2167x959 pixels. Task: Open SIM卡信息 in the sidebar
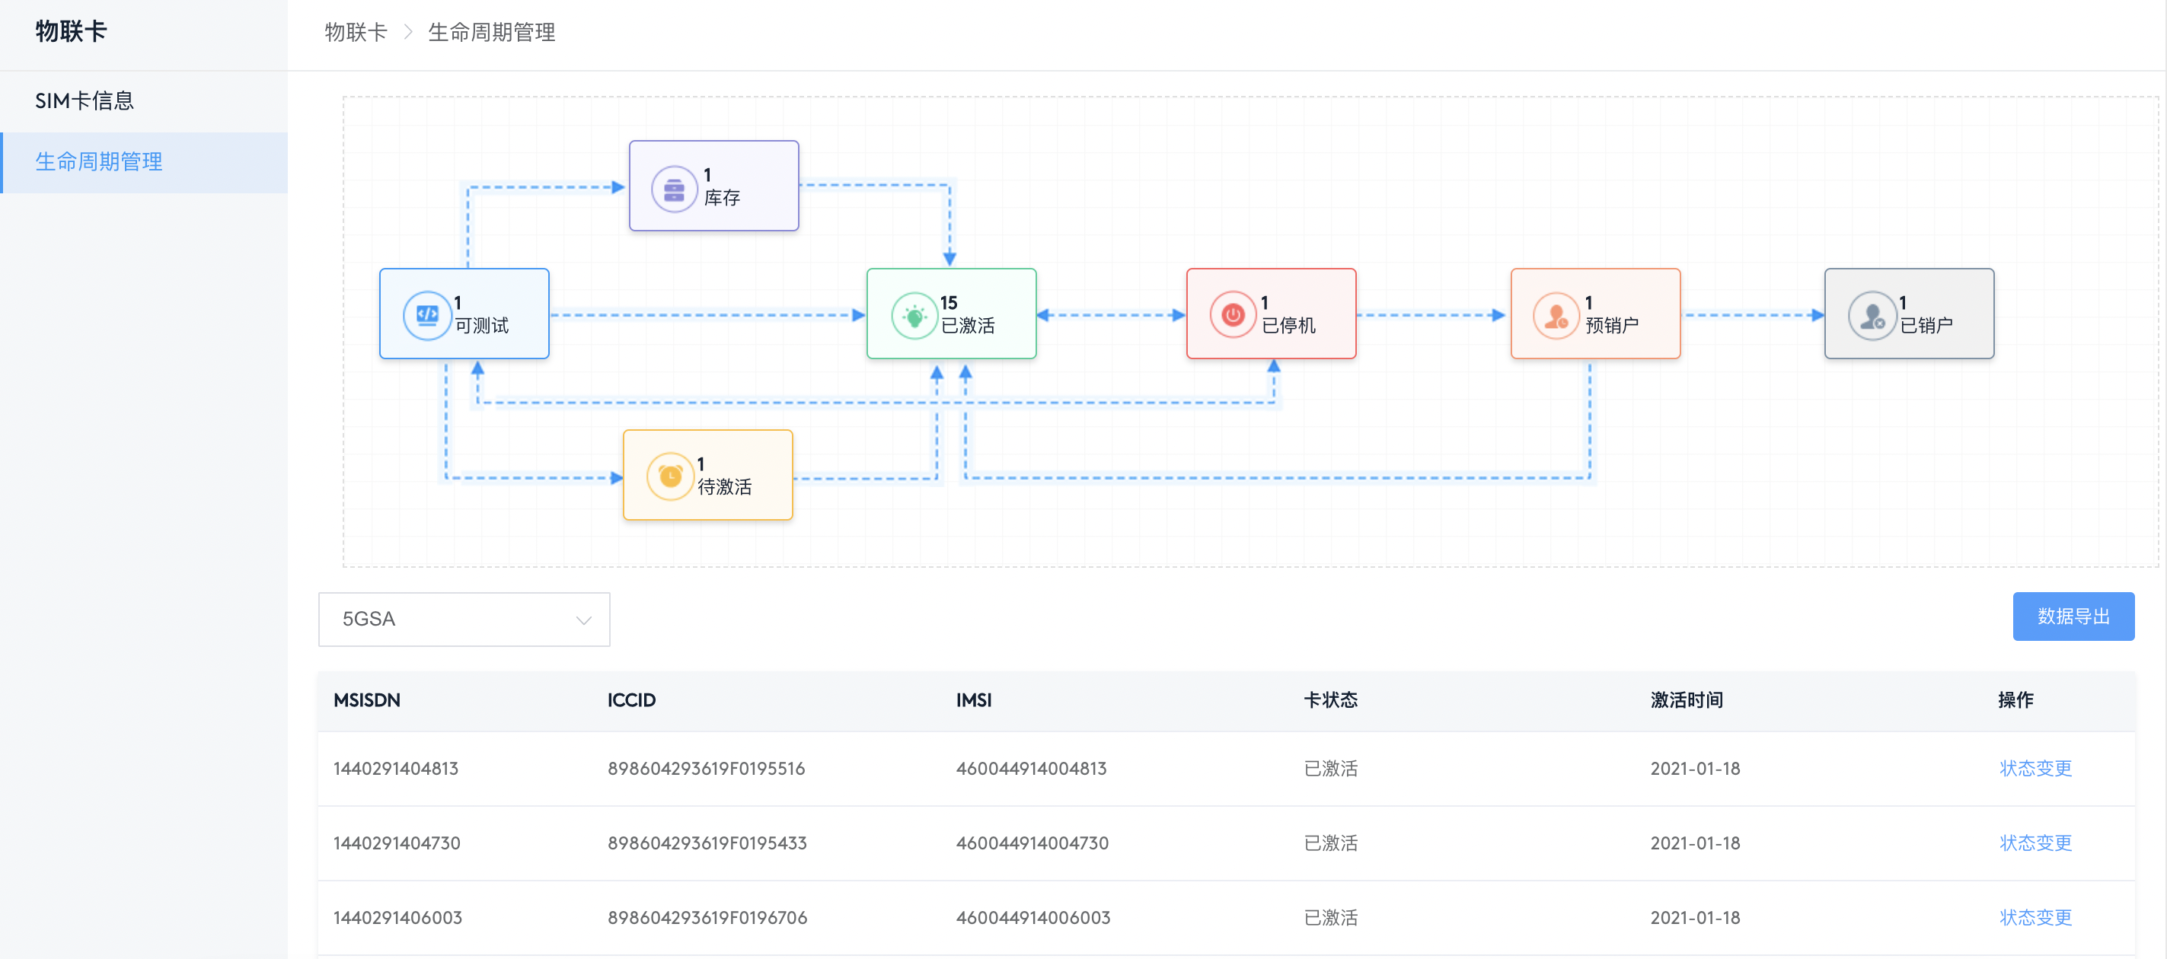point(84,101)
